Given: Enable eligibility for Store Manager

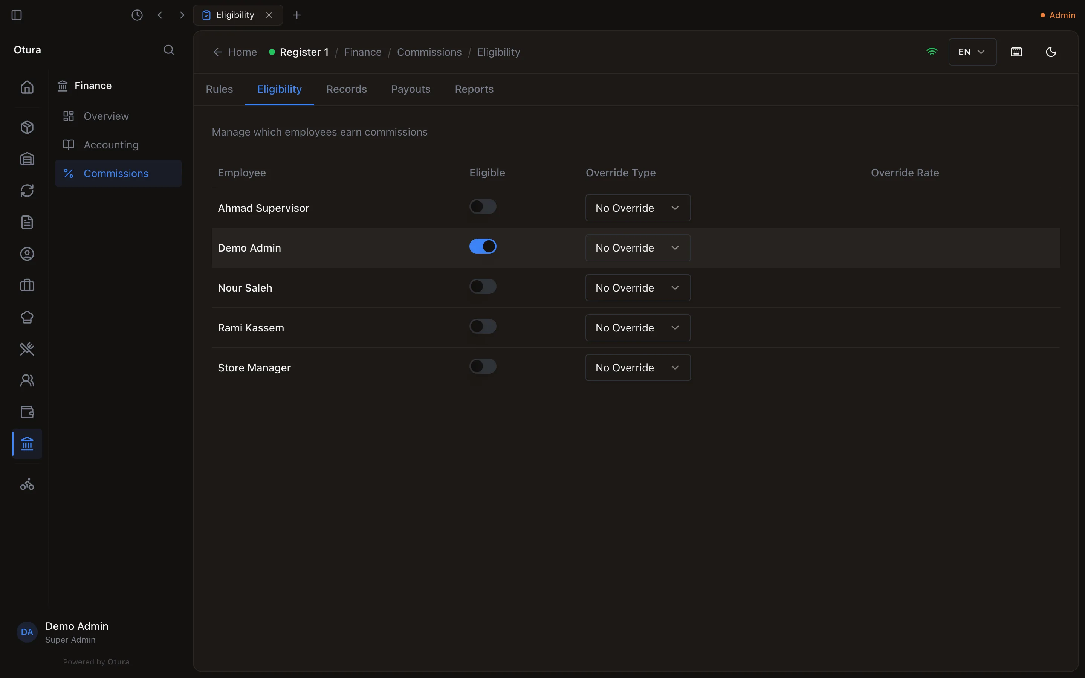Looking at the screenshot, I should pos(483,366).
